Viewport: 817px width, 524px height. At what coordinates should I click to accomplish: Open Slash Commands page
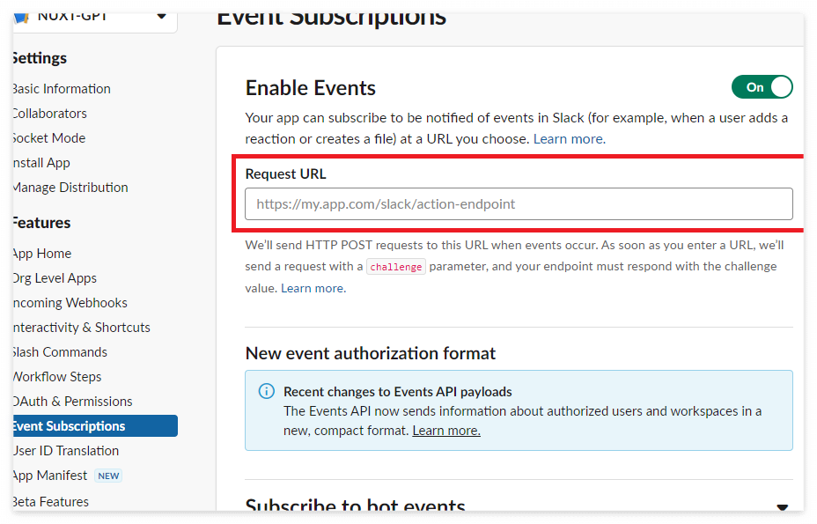click(x=60, y=352)
